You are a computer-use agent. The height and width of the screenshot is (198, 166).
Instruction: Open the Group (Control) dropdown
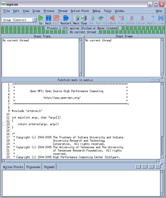coord(34,20)
